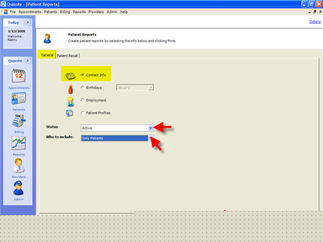
Task: Open the Appointments calendar icon in sidebar
Action: (x=18, y=76)
